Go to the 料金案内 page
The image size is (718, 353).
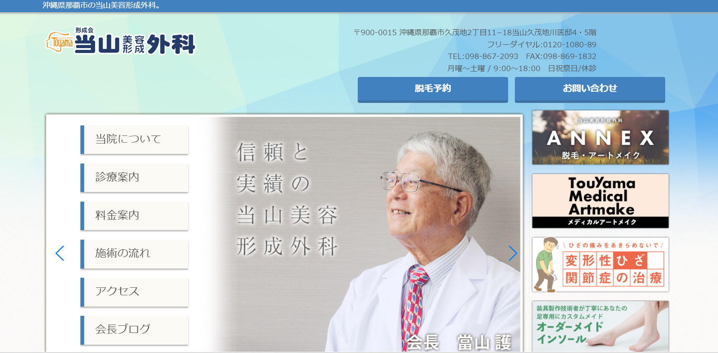134,215
